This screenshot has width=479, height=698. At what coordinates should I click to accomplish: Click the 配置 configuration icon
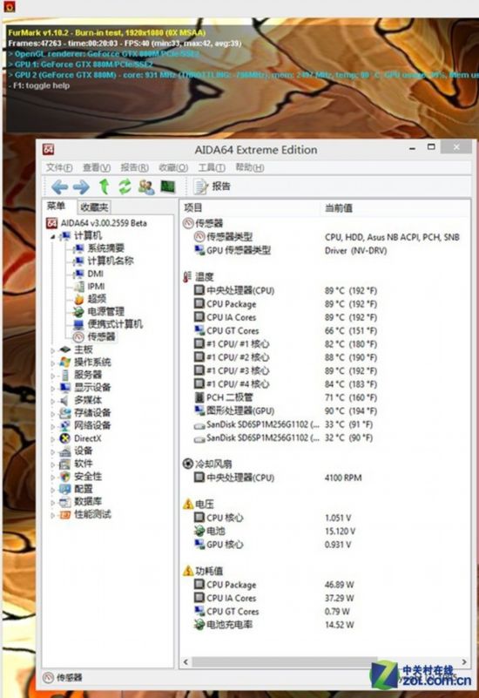[65, 489]
